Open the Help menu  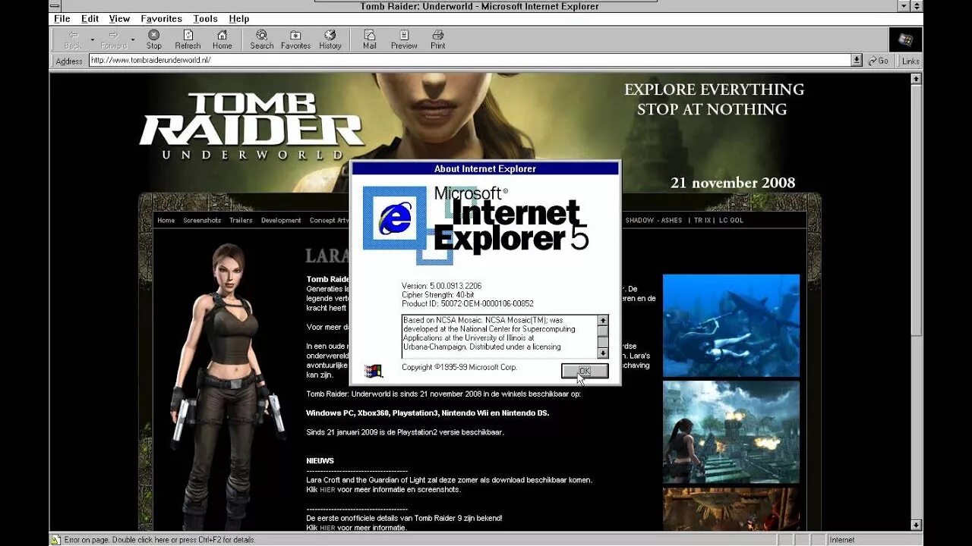[x=239, y=19]
